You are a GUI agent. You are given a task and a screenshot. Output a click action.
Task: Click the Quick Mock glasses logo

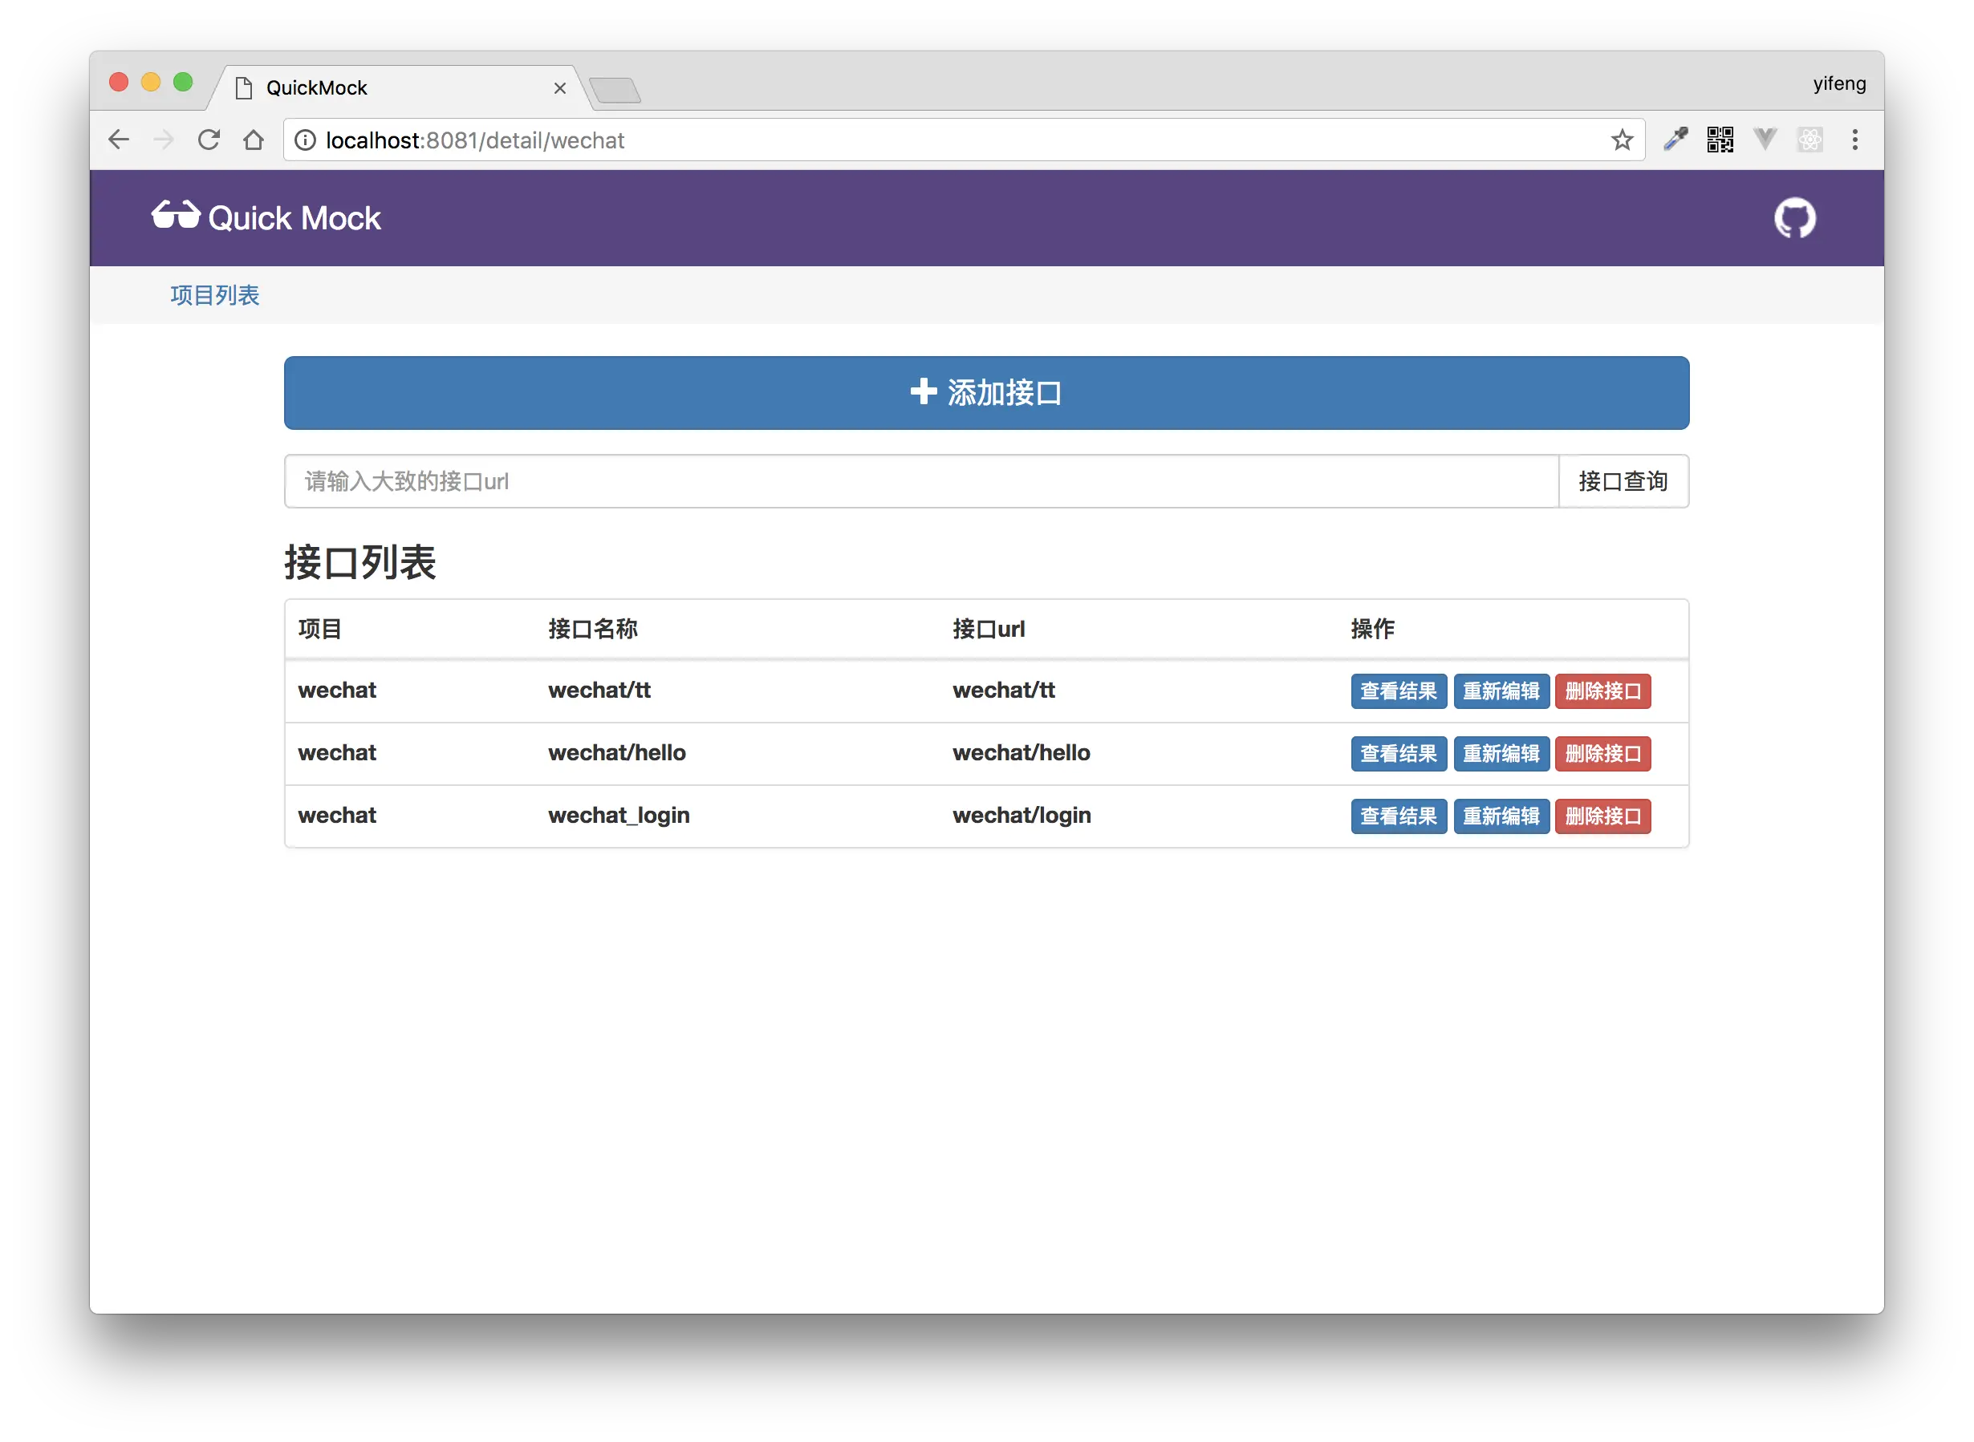tap(177, 216)
